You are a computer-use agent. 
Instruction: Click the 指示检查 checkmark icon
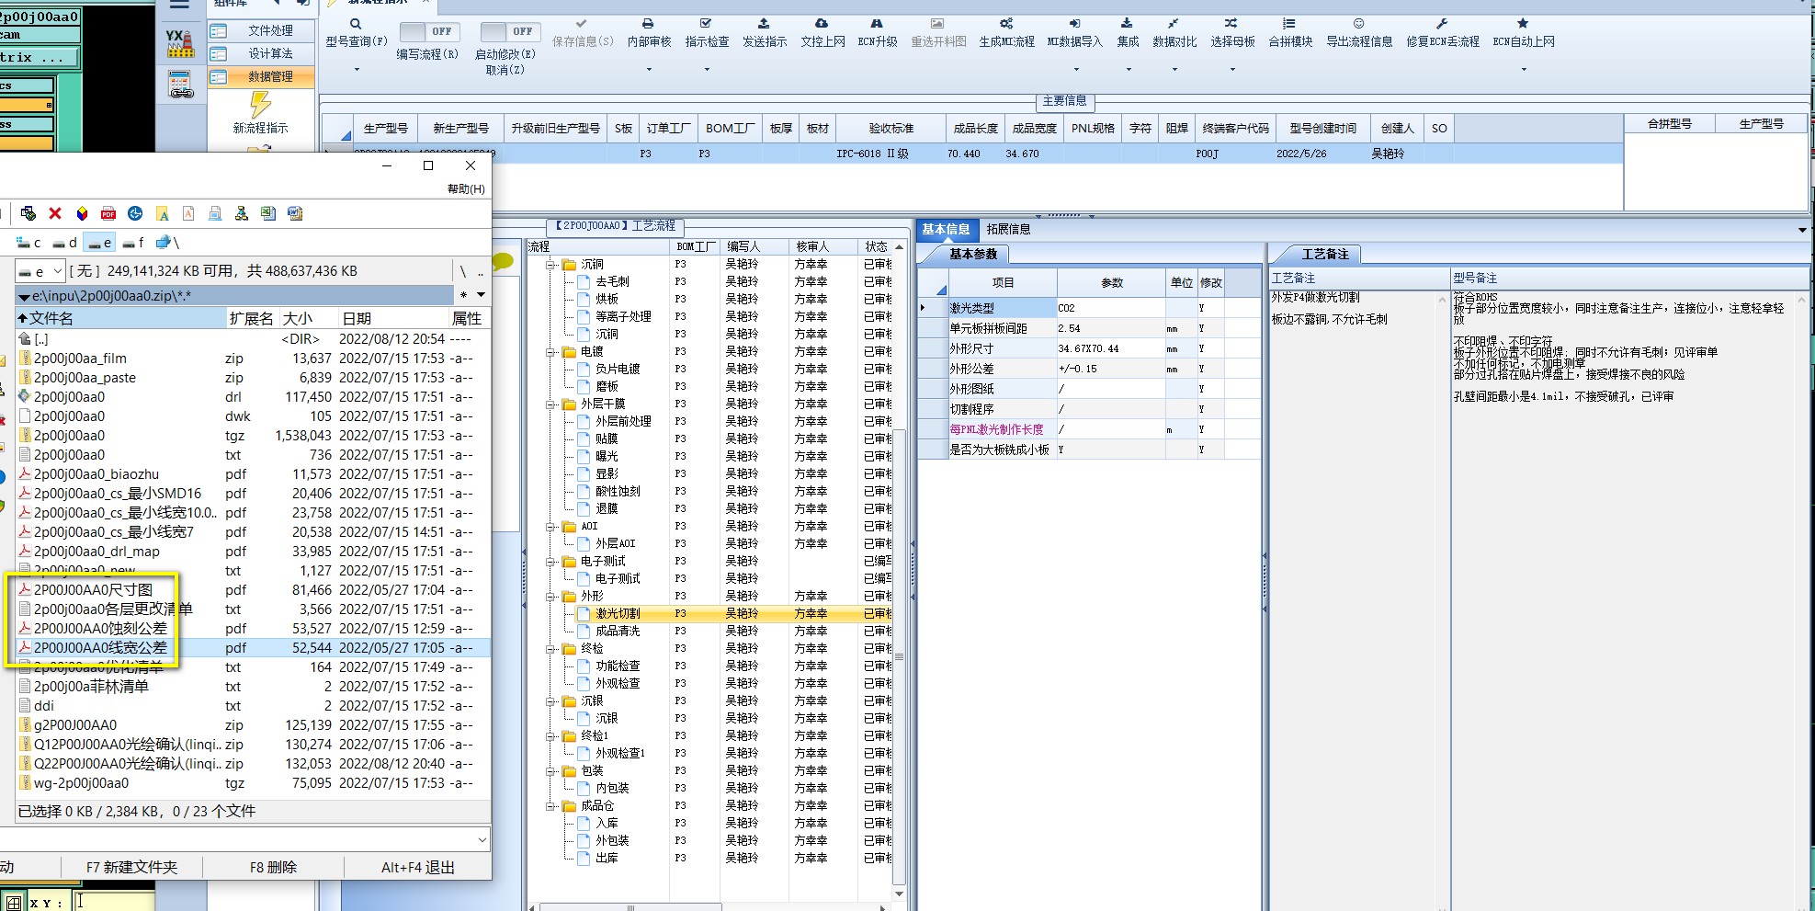pyautogui.click(x=706, y=24)
